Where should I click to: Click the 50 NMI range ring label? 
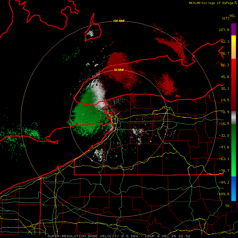[119, 70]
